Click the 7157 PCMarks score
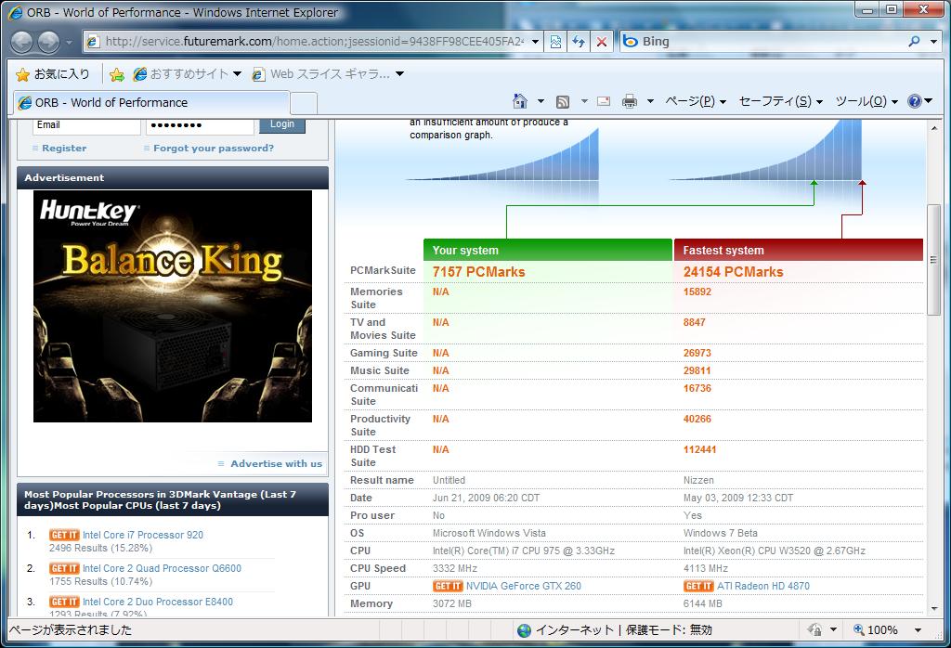This screenshot has width=951, height=648. pyautogui.click(x=478, y=272)
